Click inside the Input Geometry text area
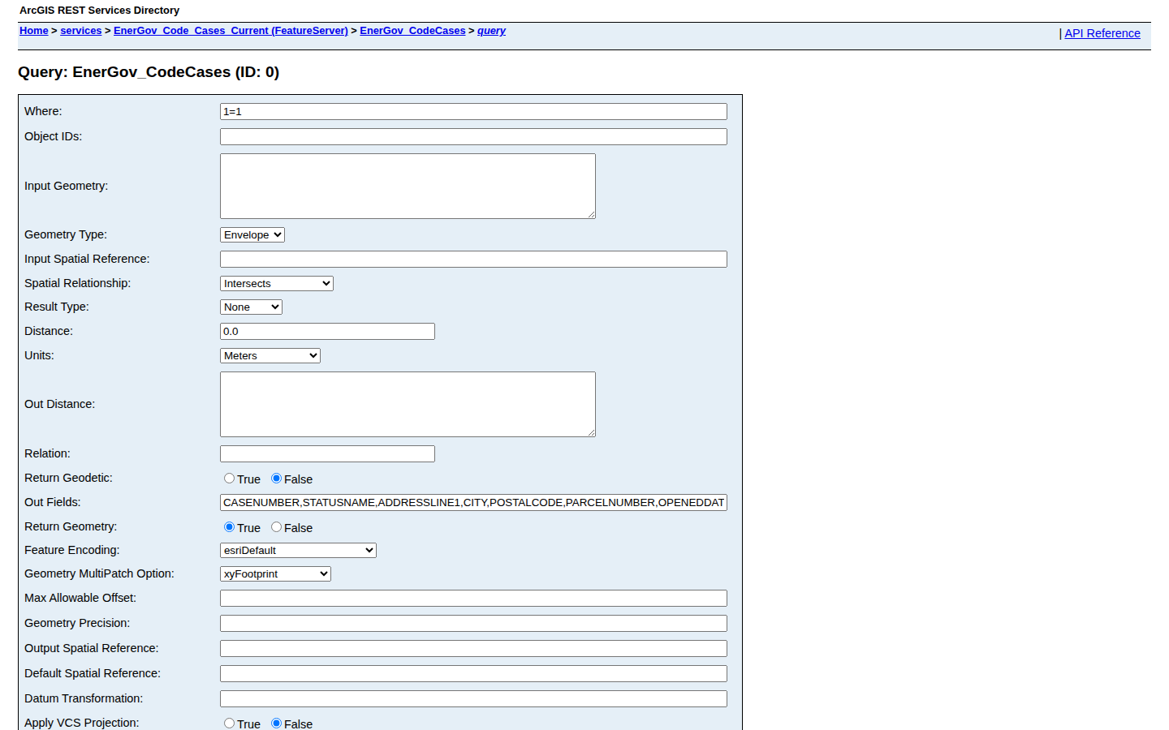This screenshot has height=730, width=1169. 408,186
